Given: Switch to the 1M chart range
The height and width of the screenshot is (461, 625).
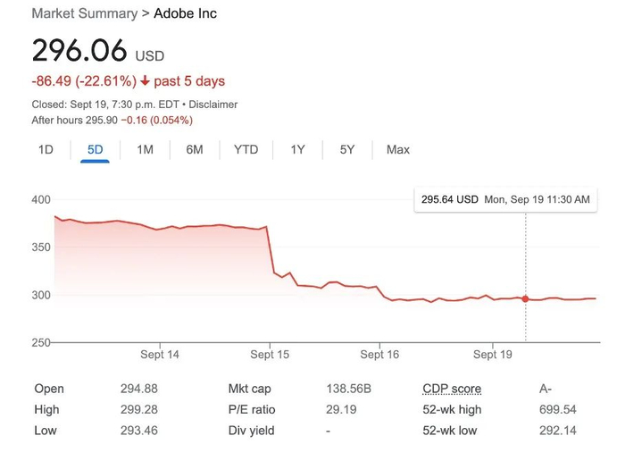Looking at the screenshot, I should coord(145,149).
